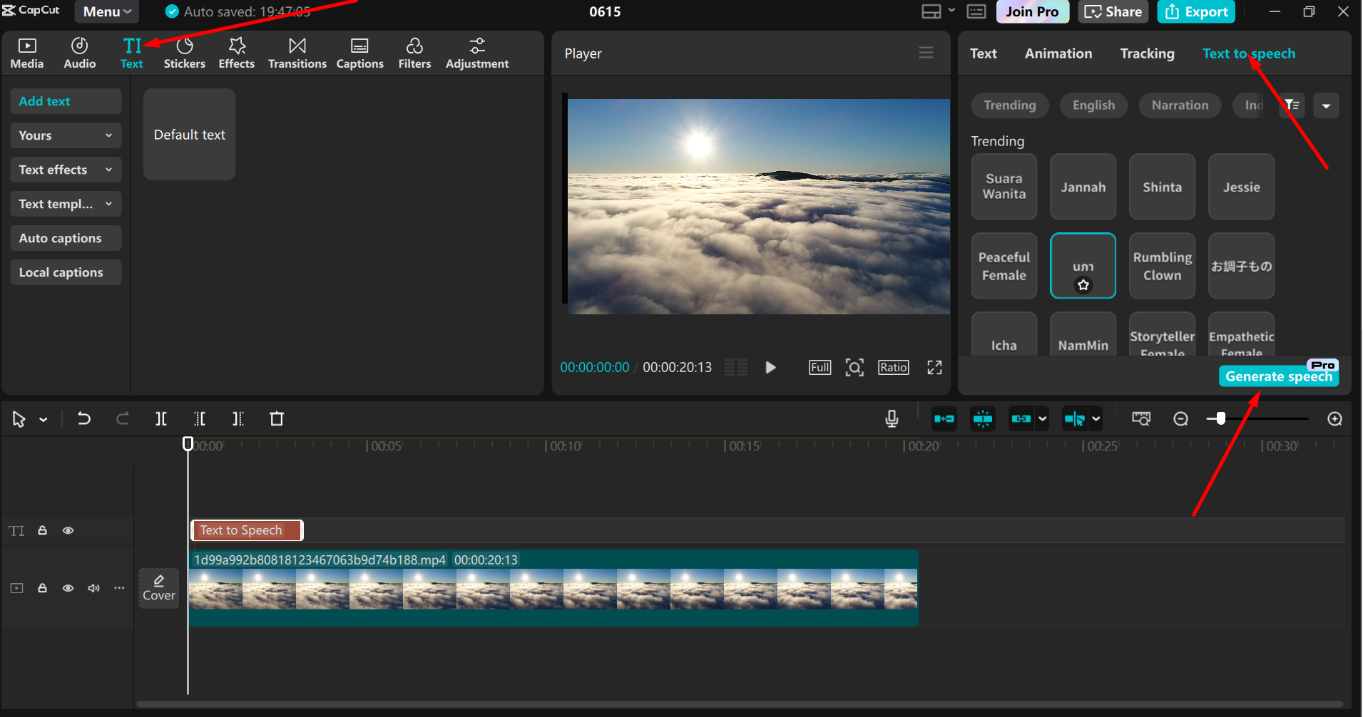Split the clip at playhead

coord(162,418)
